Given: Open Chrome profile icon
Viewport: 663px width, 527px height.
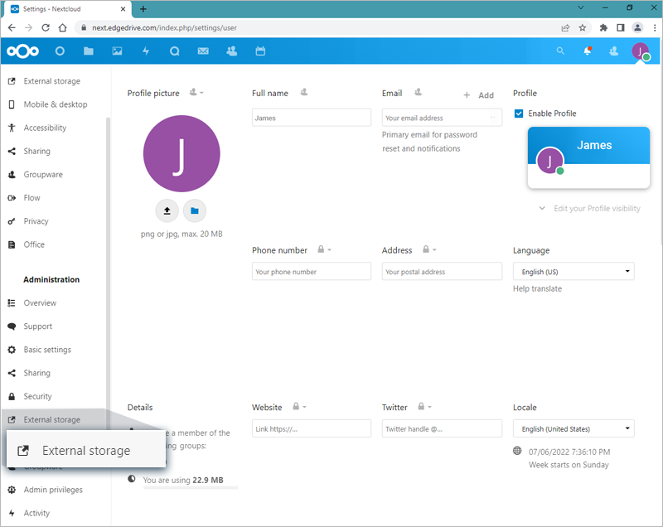Looking at the screenshot, I should tap(637, 28).
